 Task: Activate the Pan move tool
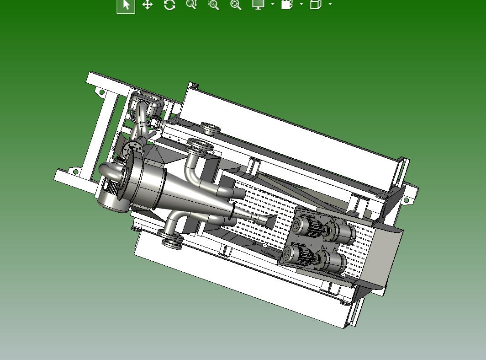[x=147, y=5]
